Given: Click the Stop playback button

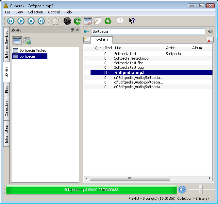Looking at the screenshot, I should pos(31,21).
